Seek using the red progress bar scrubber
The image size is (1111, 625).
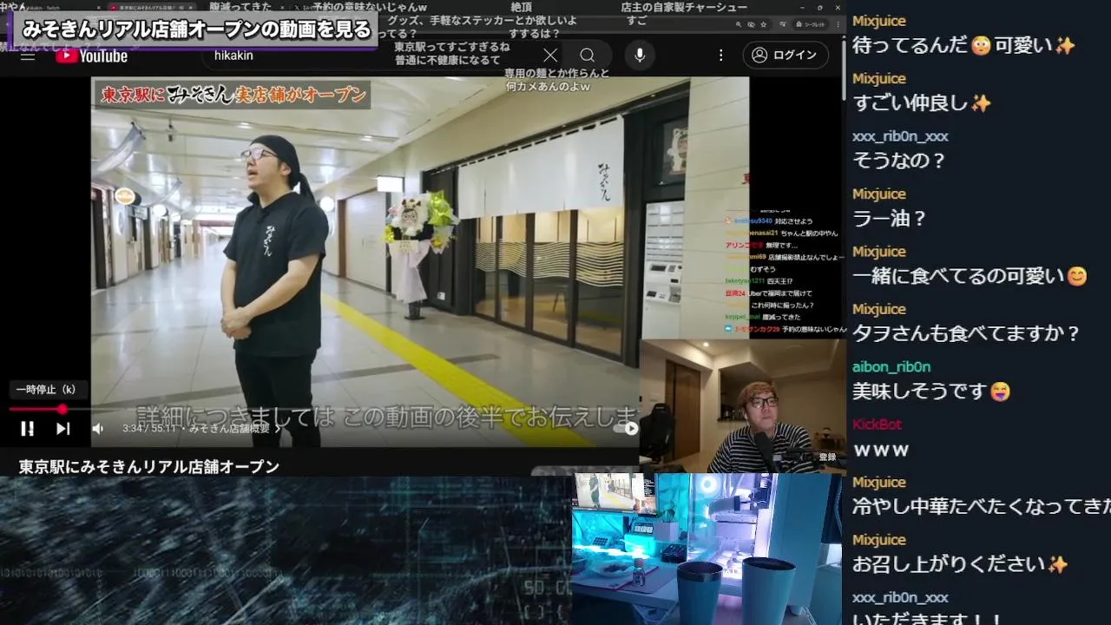pyautogui.click(x=62, y=409)
